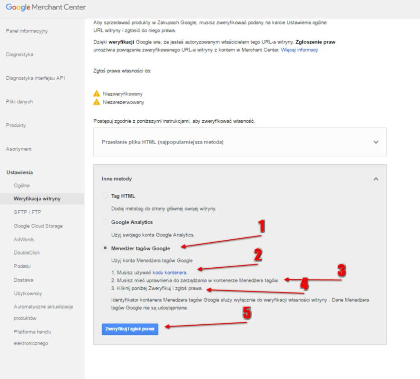The image size is (420, 379).
Task: Click the Zweryfikuj i zgłoś prawa button
Action: pyautogui.click(x=130, y=329)
